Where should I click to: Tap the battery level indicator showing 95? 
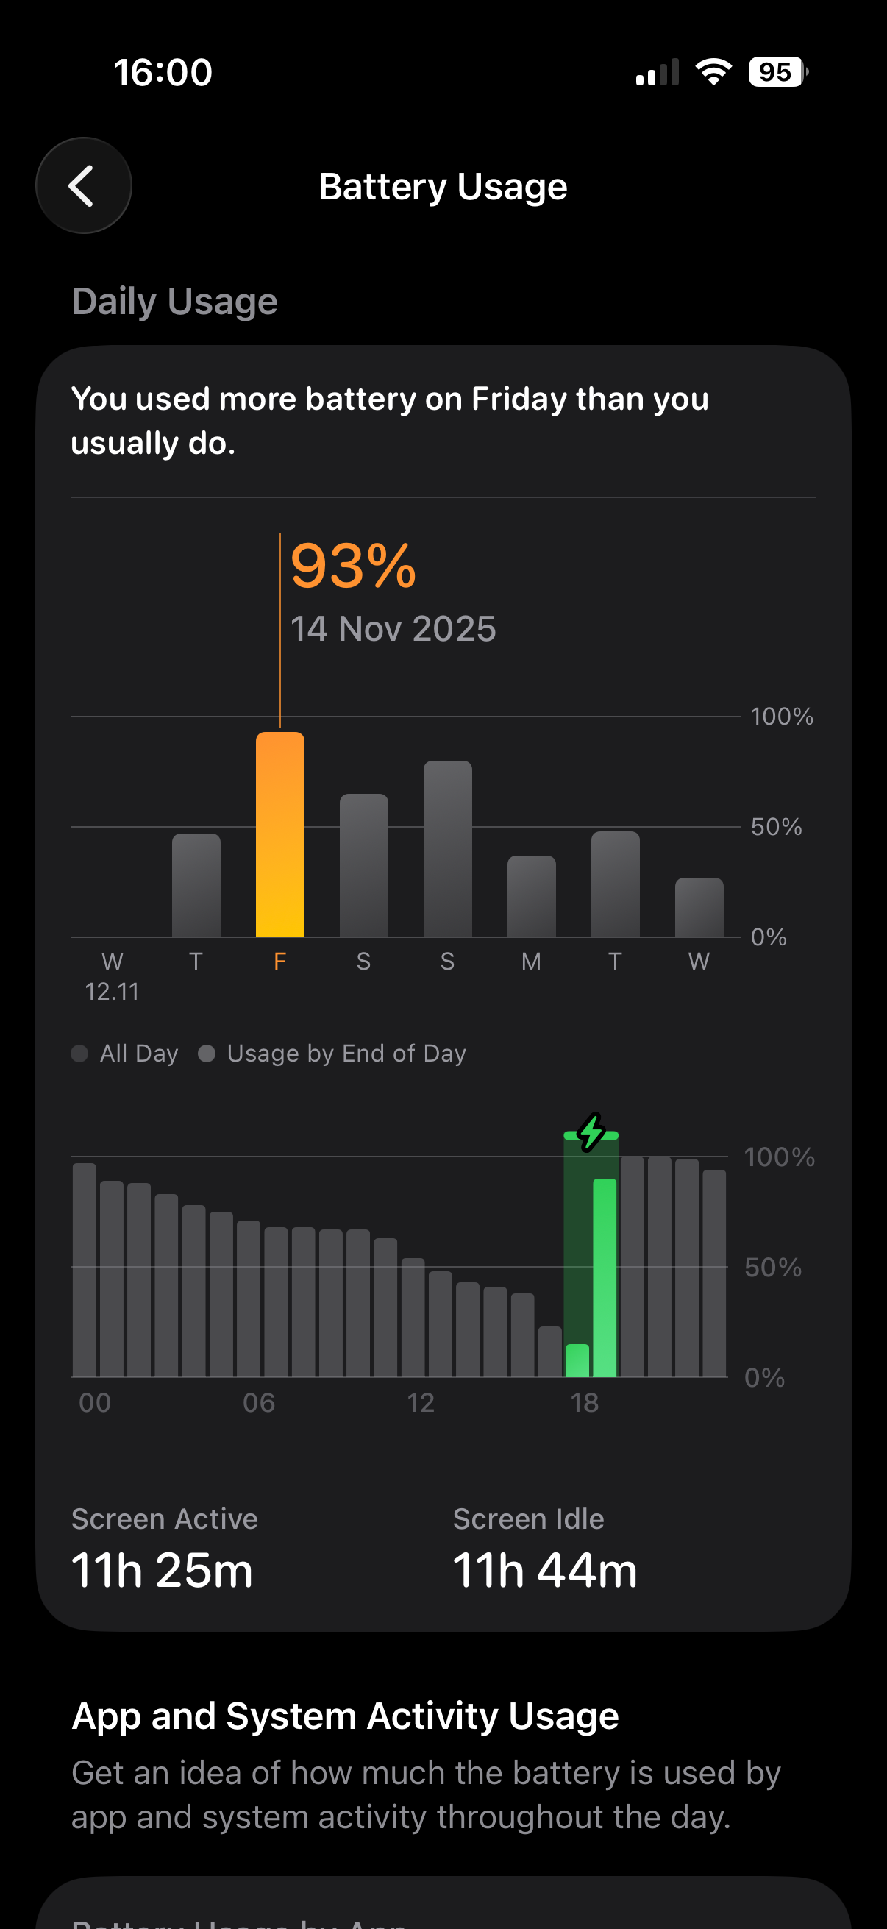point(777,72)
